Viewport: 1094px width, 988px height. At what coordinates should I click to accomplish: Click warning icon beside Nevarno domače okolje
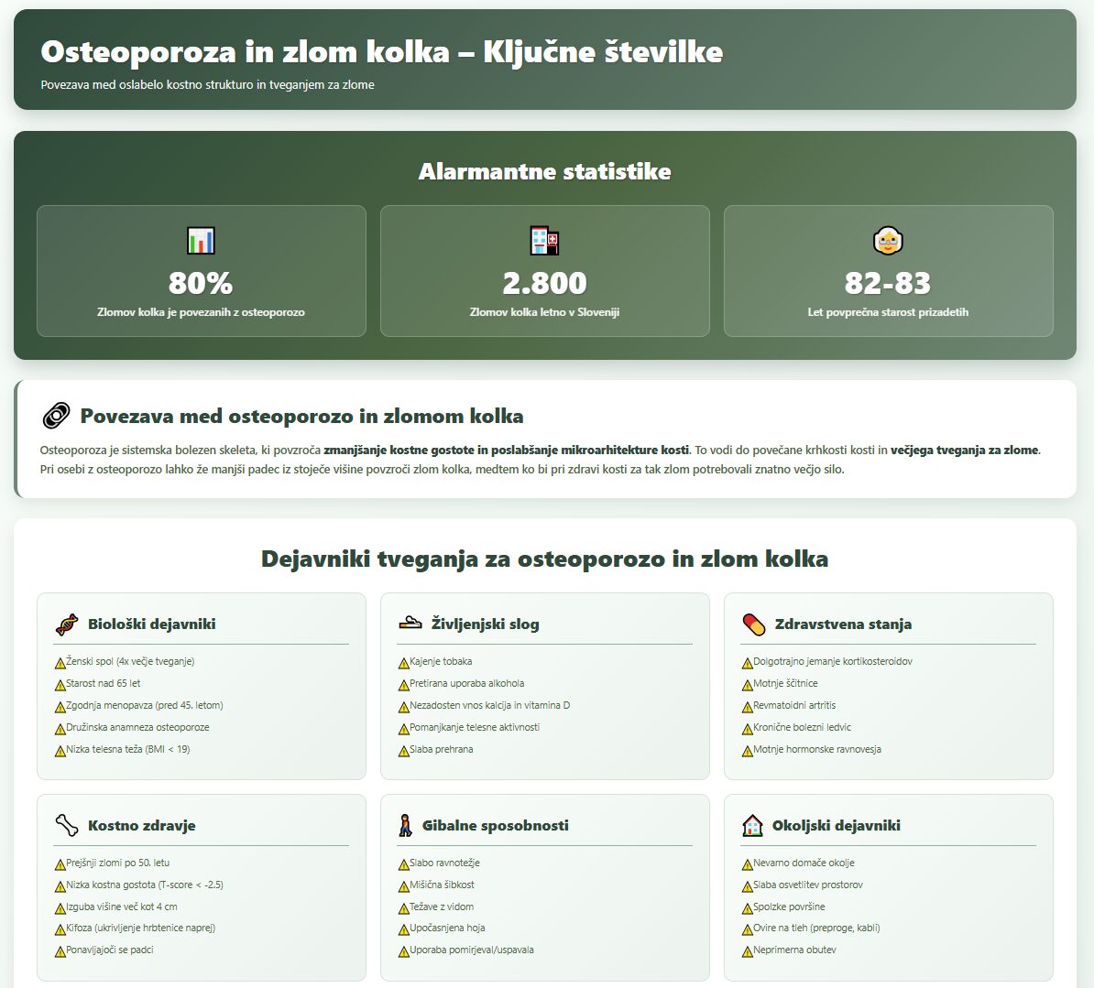tap(748, 863)
